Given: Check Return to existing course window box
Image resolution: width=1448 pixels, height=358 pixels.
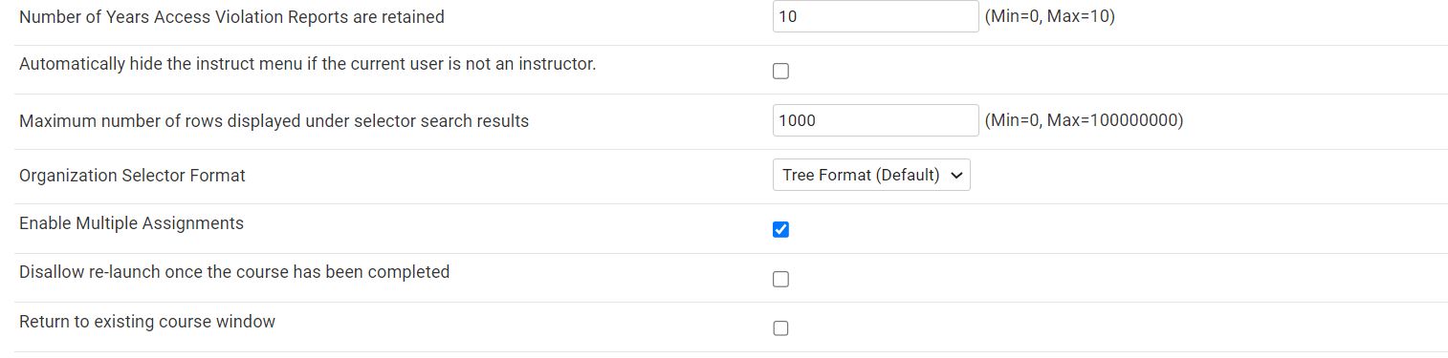Looking at the screenshot, I should [x=780, y=328].
